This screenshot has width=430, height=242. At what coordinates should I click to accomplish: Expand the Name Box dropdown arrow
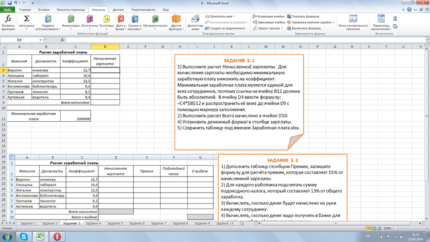coord(40,40)
